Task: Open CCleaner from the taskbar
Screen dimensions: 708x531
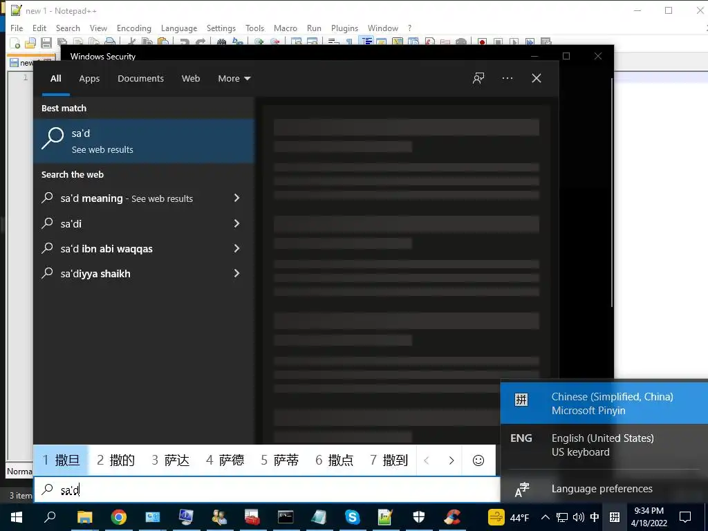Action: pyautogui.click(x=452, y=517)
